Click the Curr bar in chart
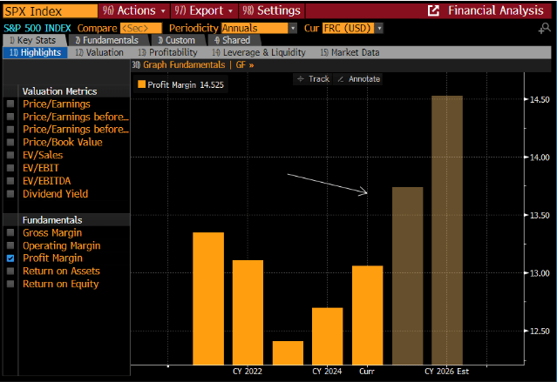The height and width of the screenshot is (382, 557). pos(368,315)
